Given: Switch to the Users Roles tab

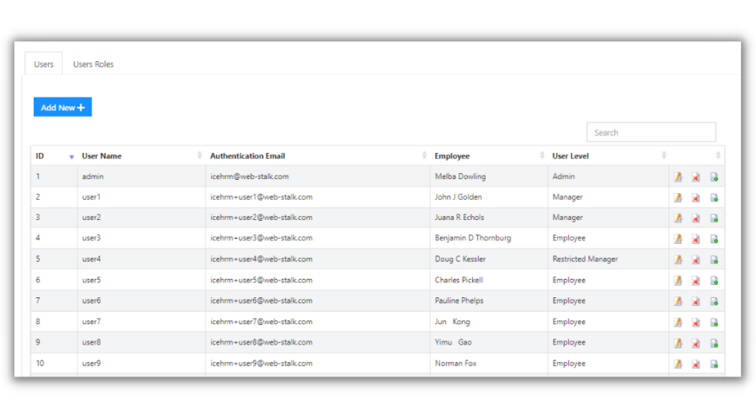Looking at the screenshot, I should pyautogui.click(x=93, y=65).
